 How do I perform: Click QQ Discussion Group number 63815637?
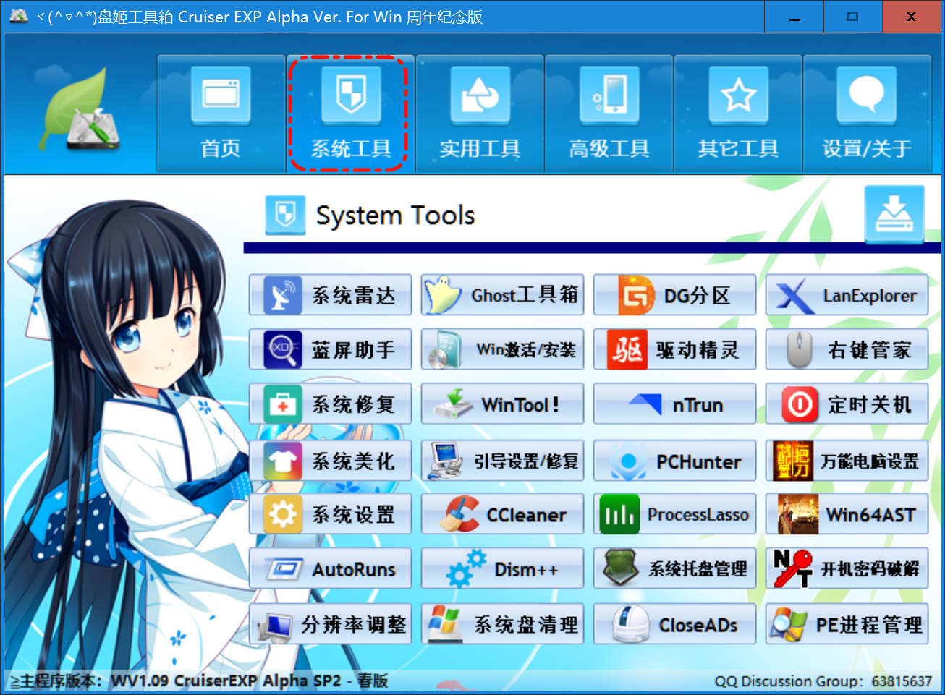(x=902, y=681)
